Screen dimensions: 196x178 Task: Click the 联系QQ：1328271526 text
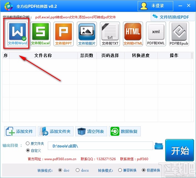click(98, 159)
